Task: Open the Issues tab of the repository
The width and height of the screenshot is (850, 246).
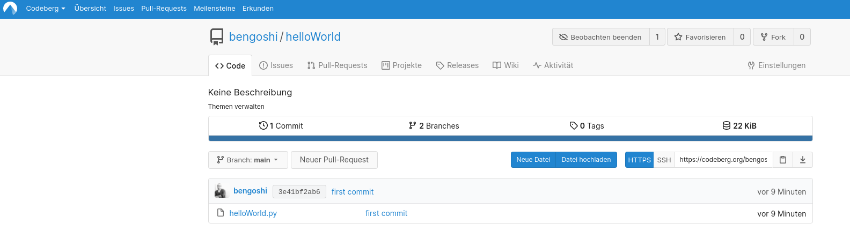Action: 276,65
